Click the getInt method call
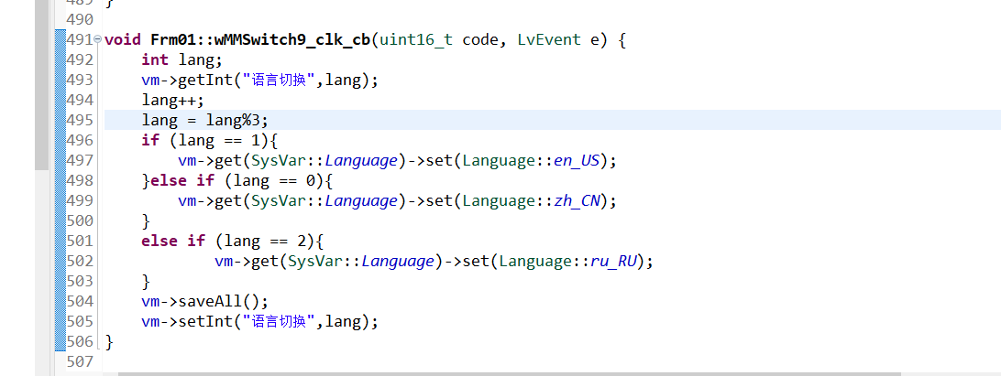Viewport: 1001px width, 376px height. coord(205,81)
